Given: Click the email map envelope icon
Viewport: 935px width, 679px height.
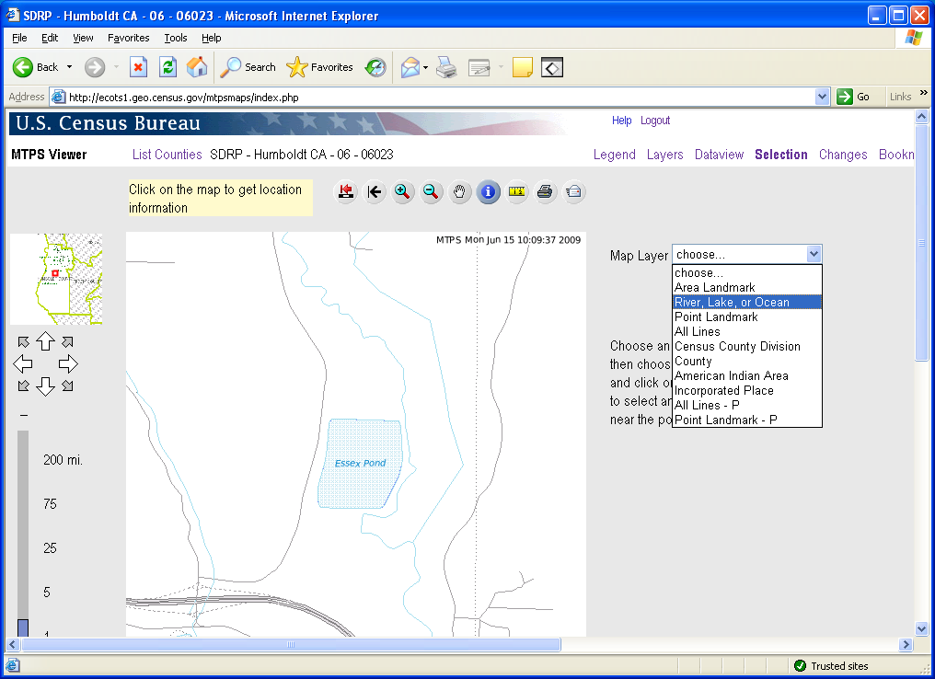Looking at the screenshot, I should (573, 191).
